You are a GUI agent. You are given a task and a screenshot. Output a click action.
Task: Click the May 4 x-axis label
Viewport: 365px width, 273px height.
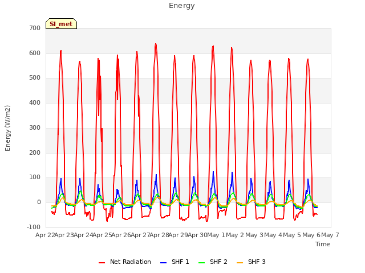tap(273, 235)
